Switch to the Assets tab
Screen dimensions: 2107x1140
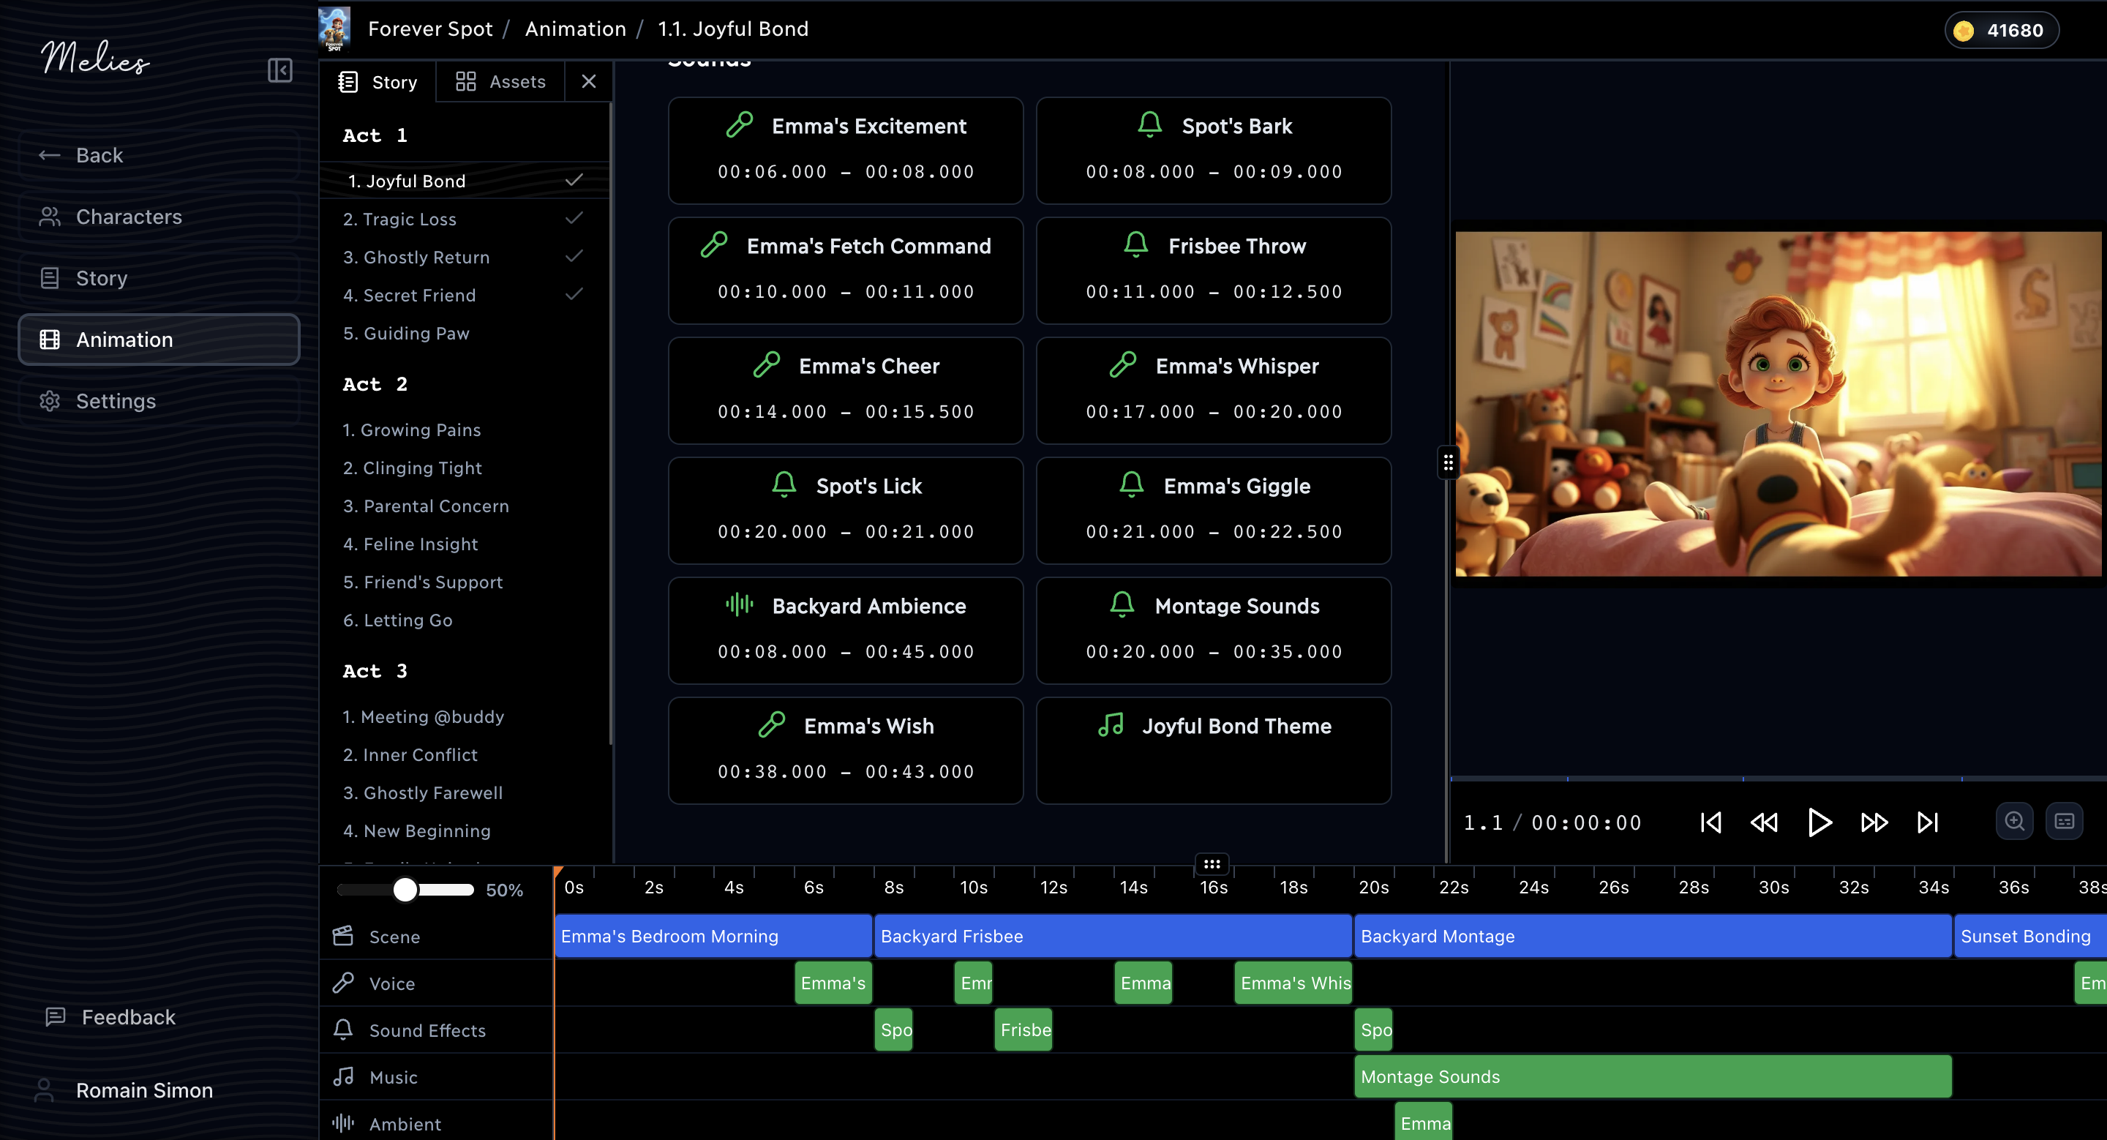tap(500, 82)
